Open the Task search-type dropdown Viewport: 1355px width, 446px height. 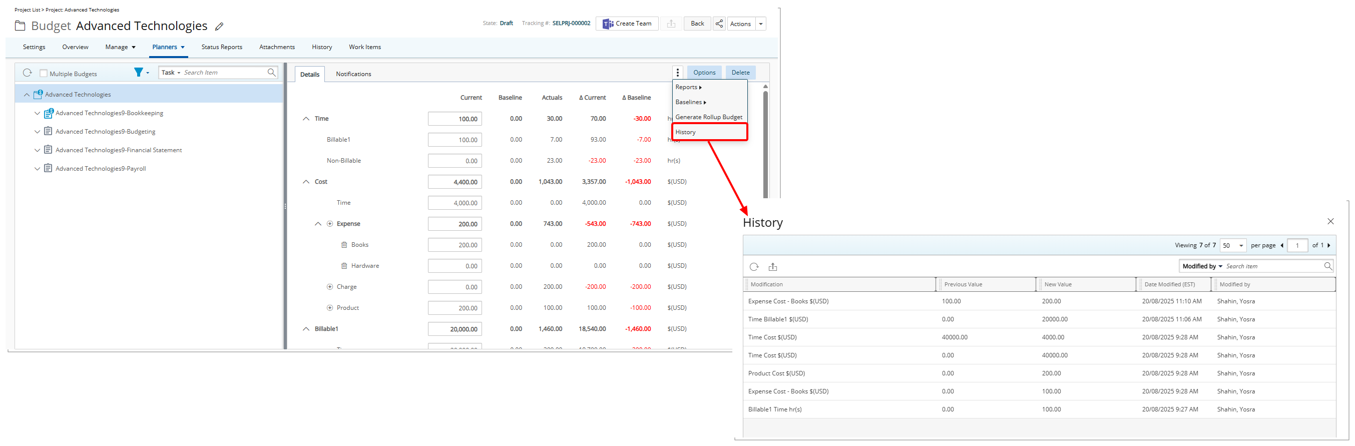coord(171,73)
